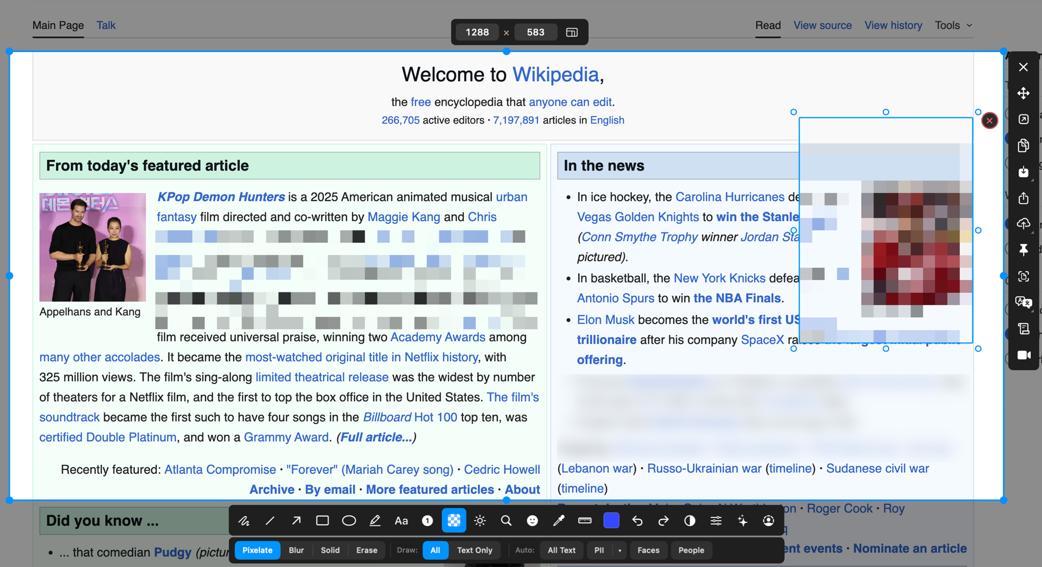Share the screenshot via share icon

point(1023,198)
